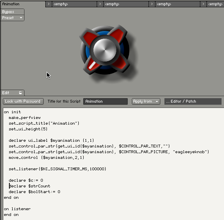The image size is (224, 220).
Task: Select the Animation script tab
Action: (x=22, y=4)
